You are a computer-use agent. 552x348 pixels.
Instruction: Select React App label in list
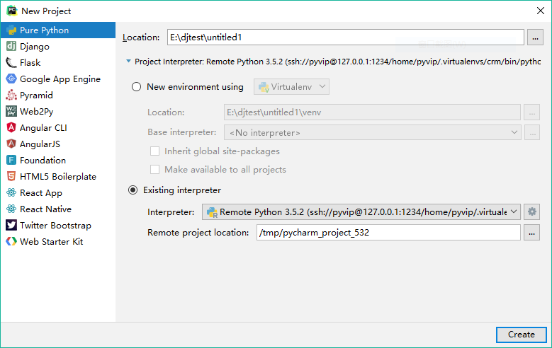[41, 193]
